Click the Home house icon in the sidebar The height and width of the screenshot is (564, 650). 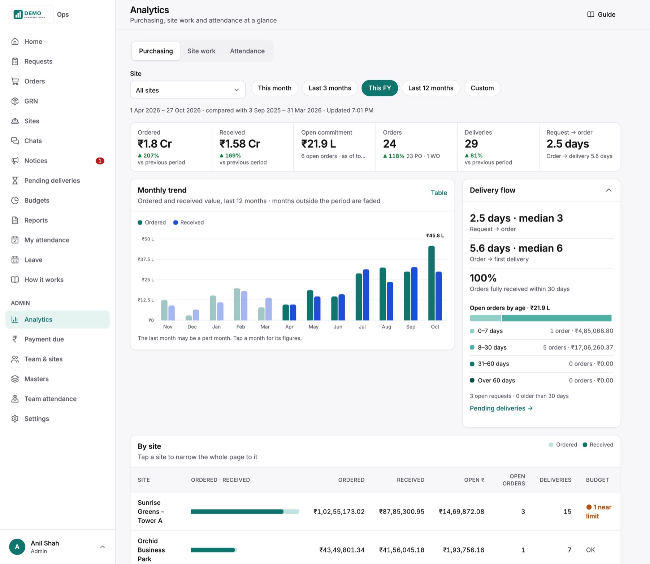pyautogui.click(x=15, y=42)
